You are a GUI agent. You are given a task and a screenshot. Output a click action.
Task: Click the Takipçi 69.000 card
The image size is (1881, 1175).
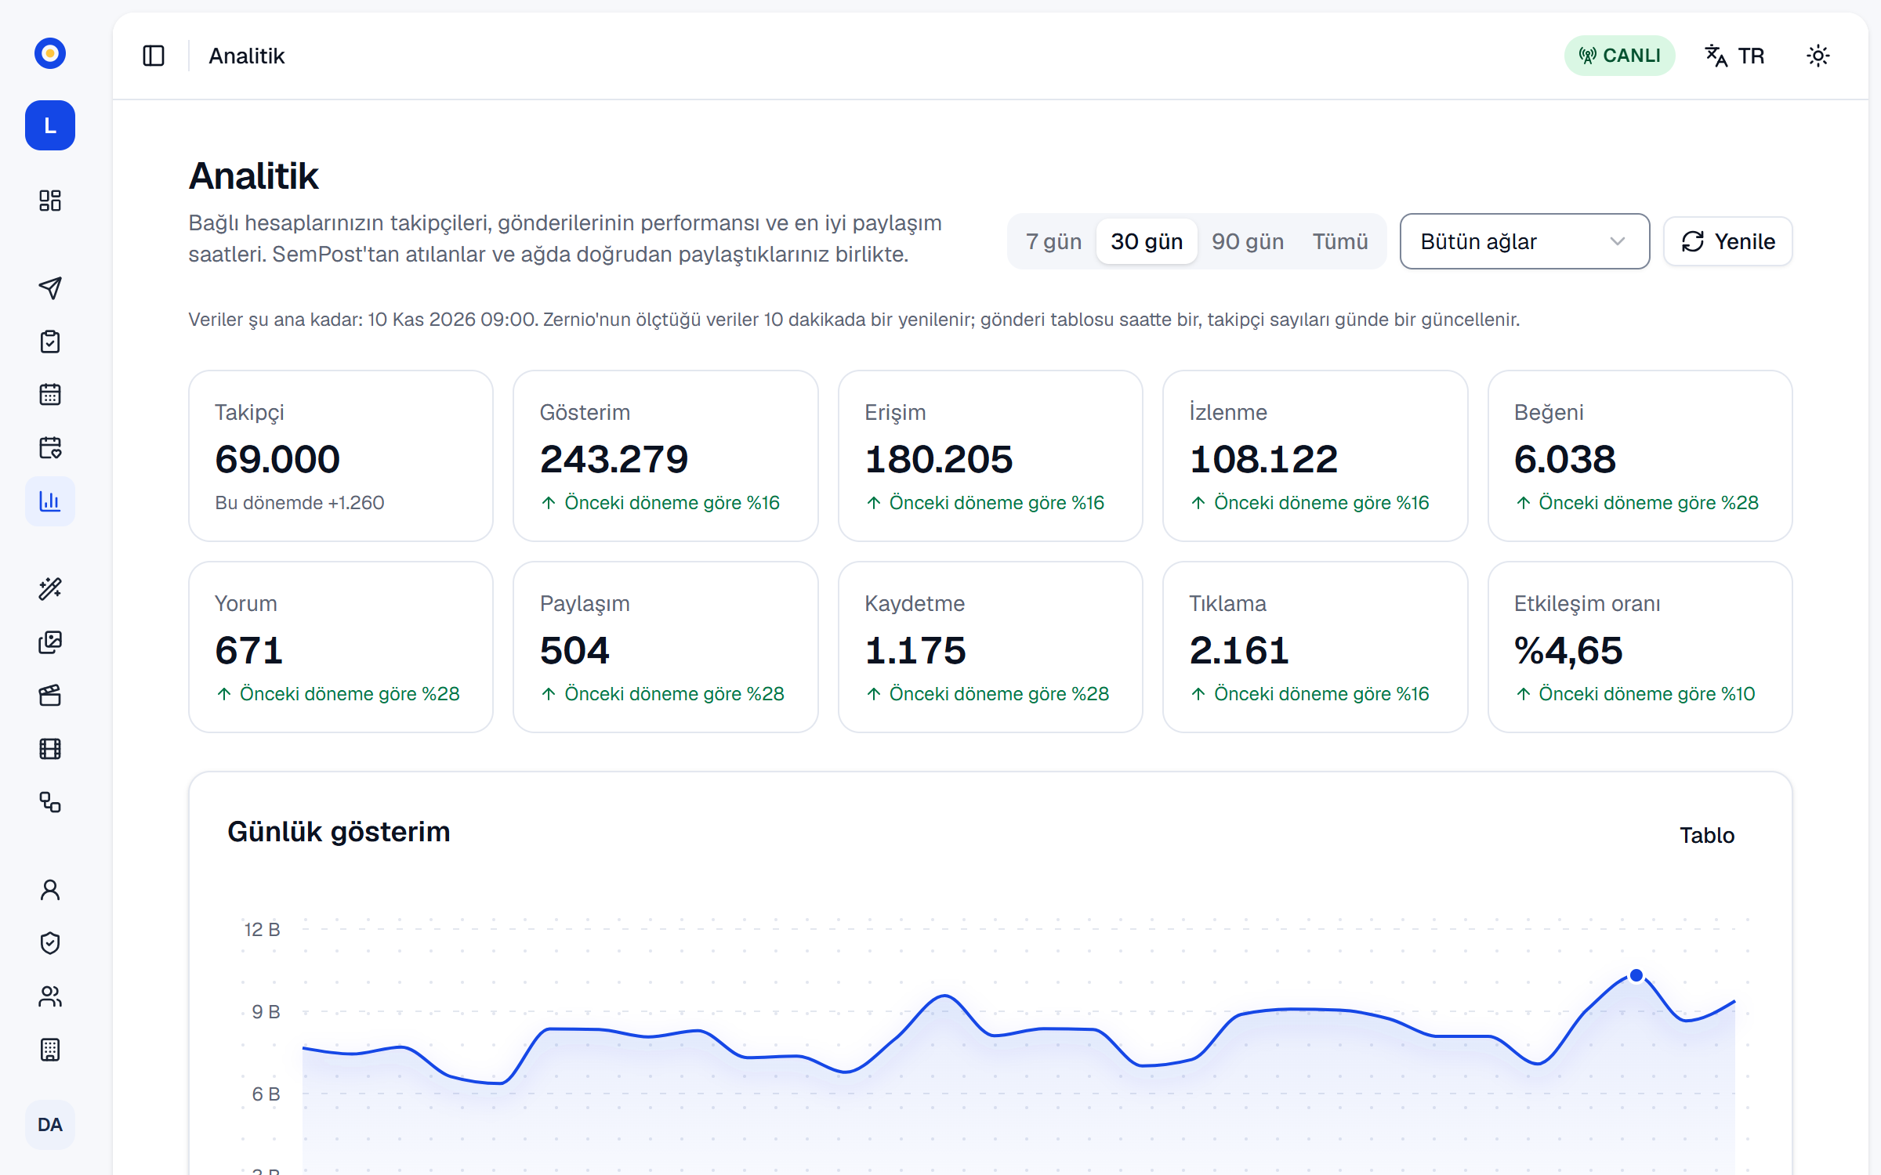(x=341, y=456)
